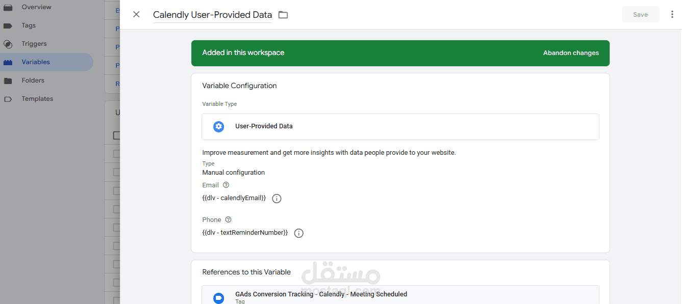The height and width of the screenshot is (304, 682).
Task: Click the Variable Configuration heading
Action: 239,86
